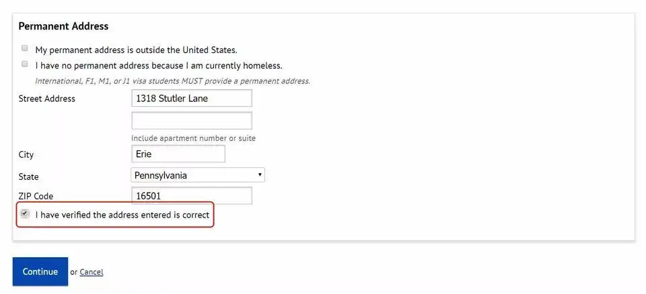Click the City field label
The image size is (646, 294).
tap(26, 155)
